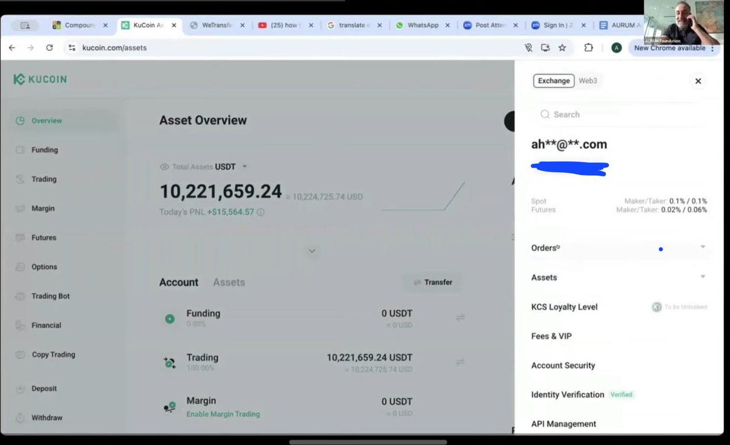Click the Financial sidebar icon
This screenshot has height=445, width=730.
click(20, 325)
